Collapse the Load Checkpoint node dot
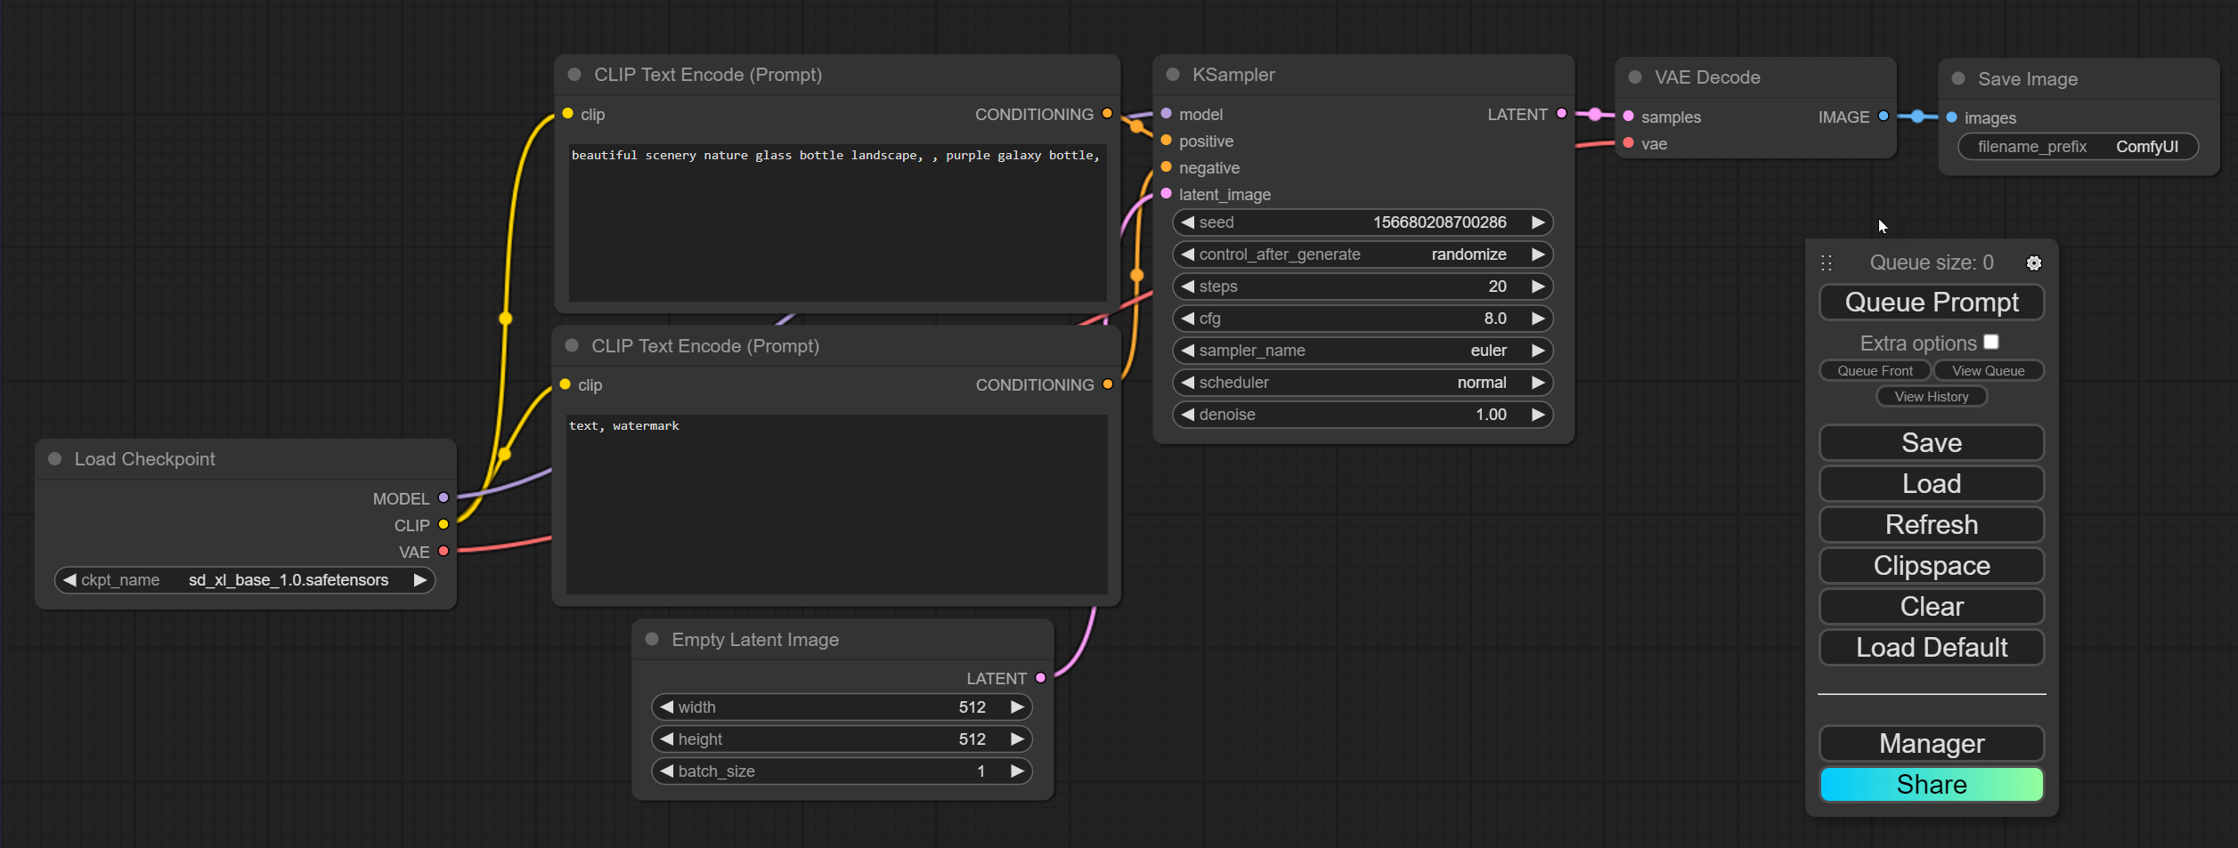Image resolution: width=2238 pixels, height=848 pixels. (55, 459)
